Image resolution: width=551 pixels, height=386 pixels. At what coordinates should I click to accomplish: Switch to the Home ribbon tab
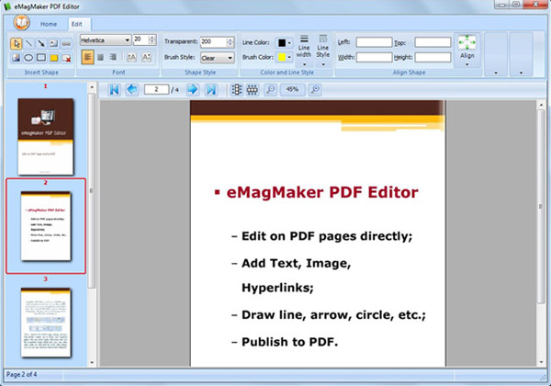coord(49,24)
